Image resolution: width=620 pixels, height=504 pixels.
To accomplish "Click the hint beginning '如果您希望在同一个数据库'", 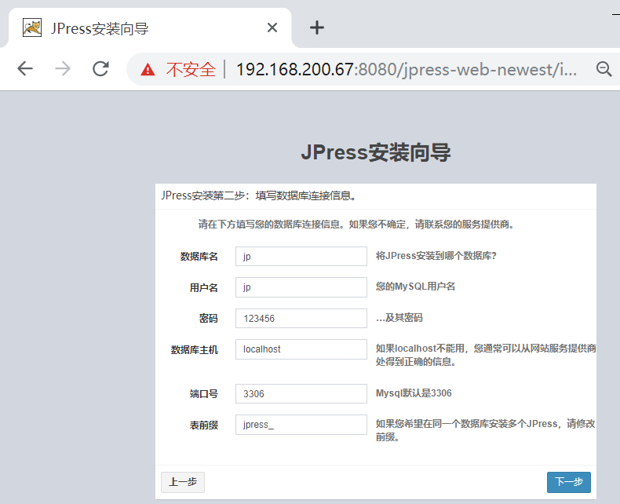I will click(x=485, y=430).
